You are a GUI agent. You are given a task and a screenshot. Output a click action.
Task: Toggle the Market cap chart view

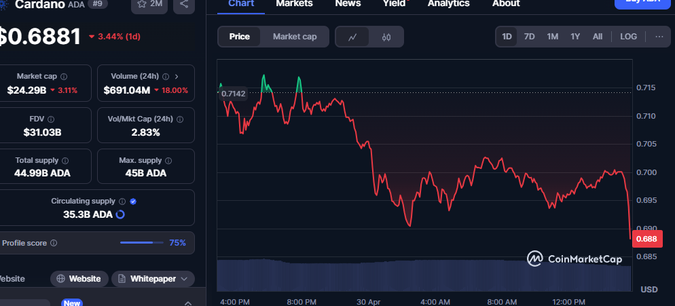click(295, 37)
